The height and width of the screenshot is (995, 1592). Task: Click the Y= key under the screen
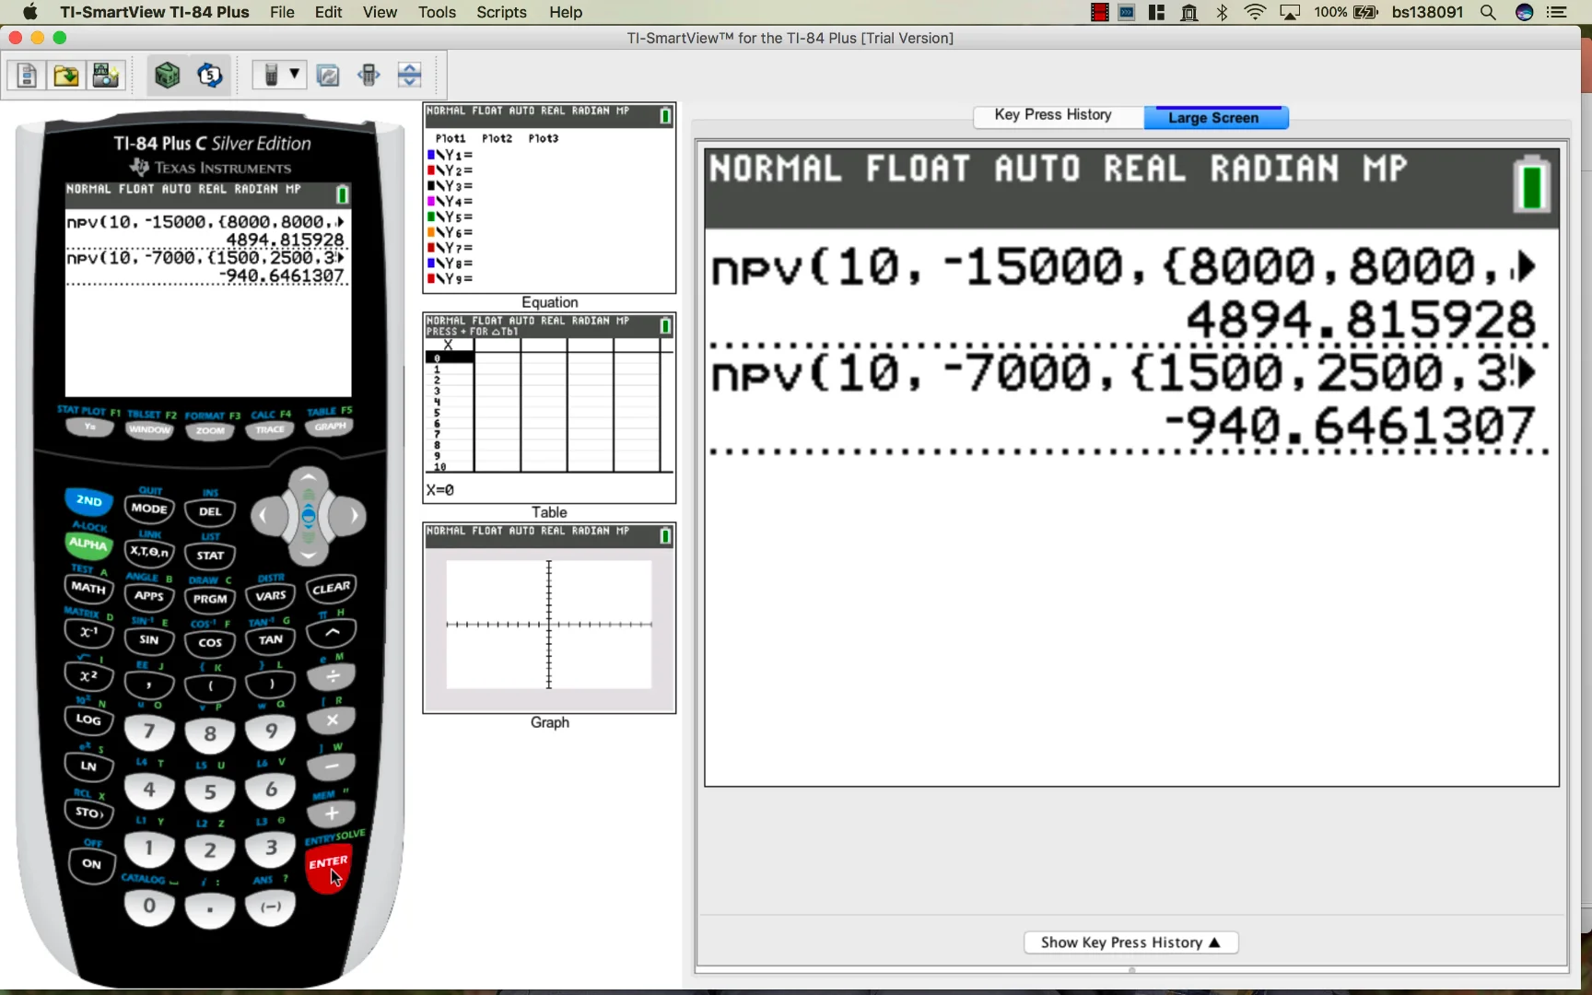coord(89,427)
